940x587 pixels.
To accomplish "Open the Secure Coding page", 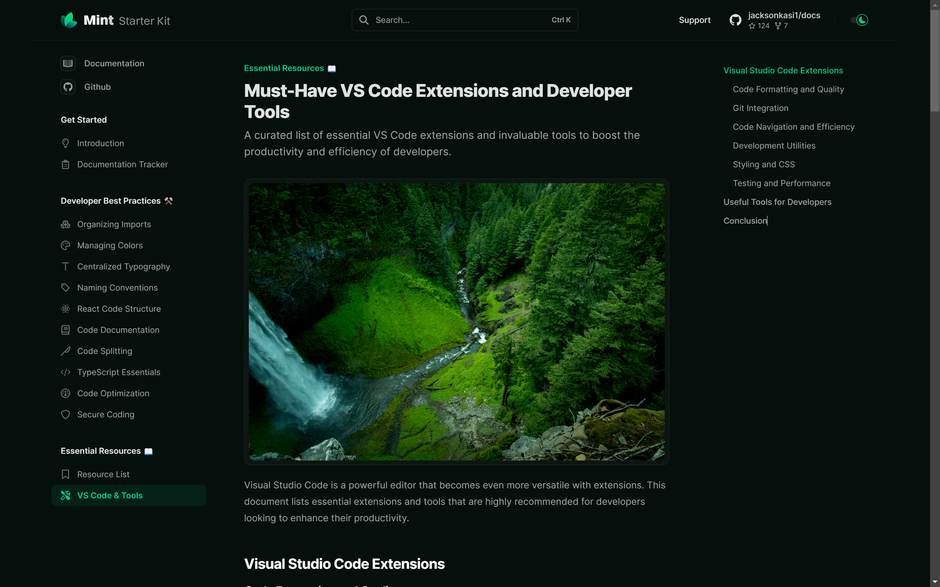I will click(x=106, y=415).
